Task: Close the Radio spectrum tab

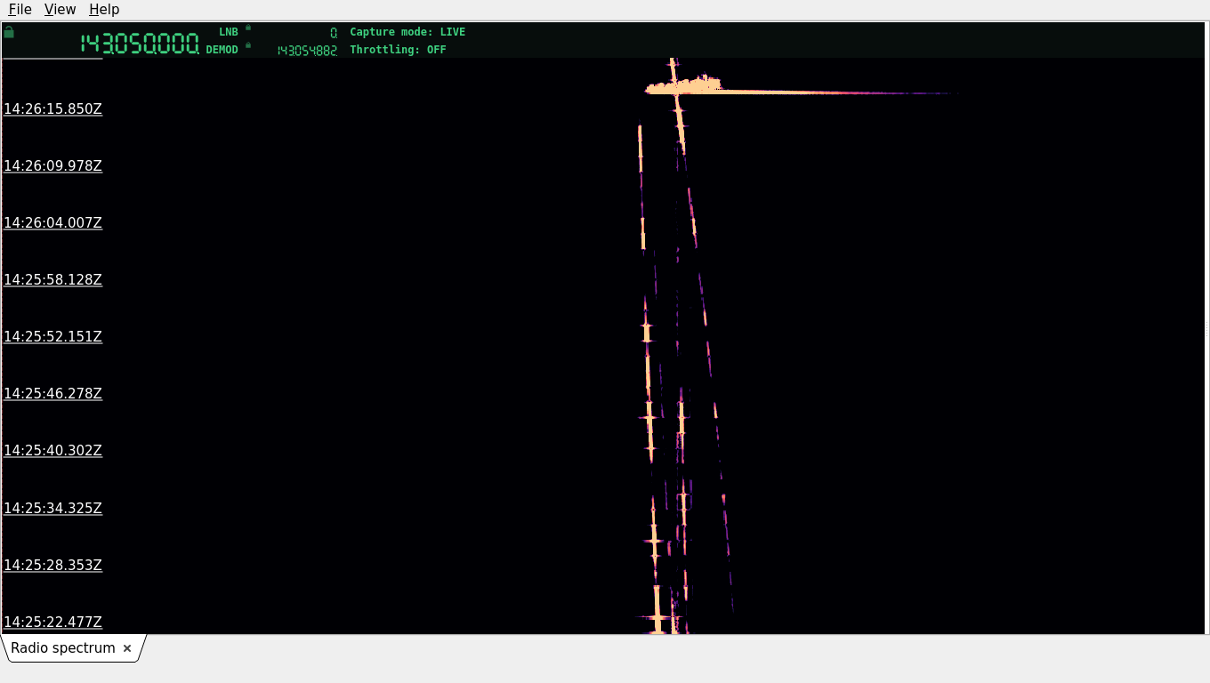Action: (127, 648)
